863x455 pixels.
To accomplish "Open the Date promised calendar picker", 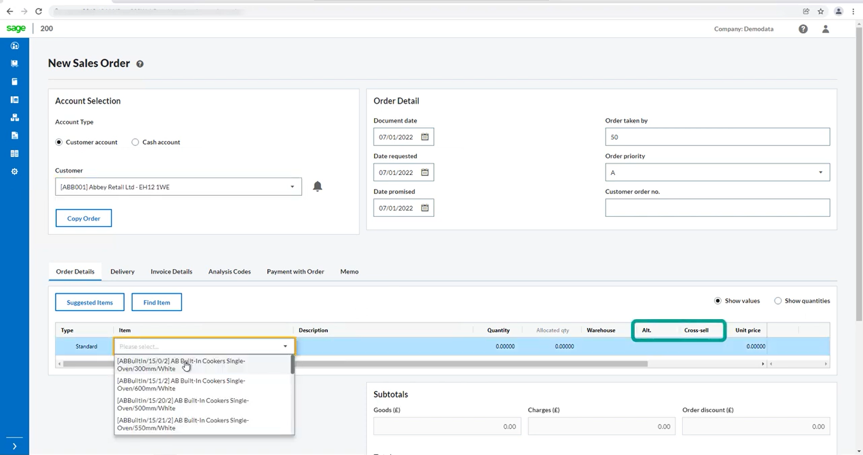I will coord(425,207).
